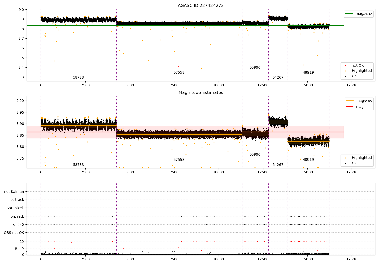Screen dimensions: 379x265
Task: Click y-axis tick 8.95 in middle plot
Action: 20,112
